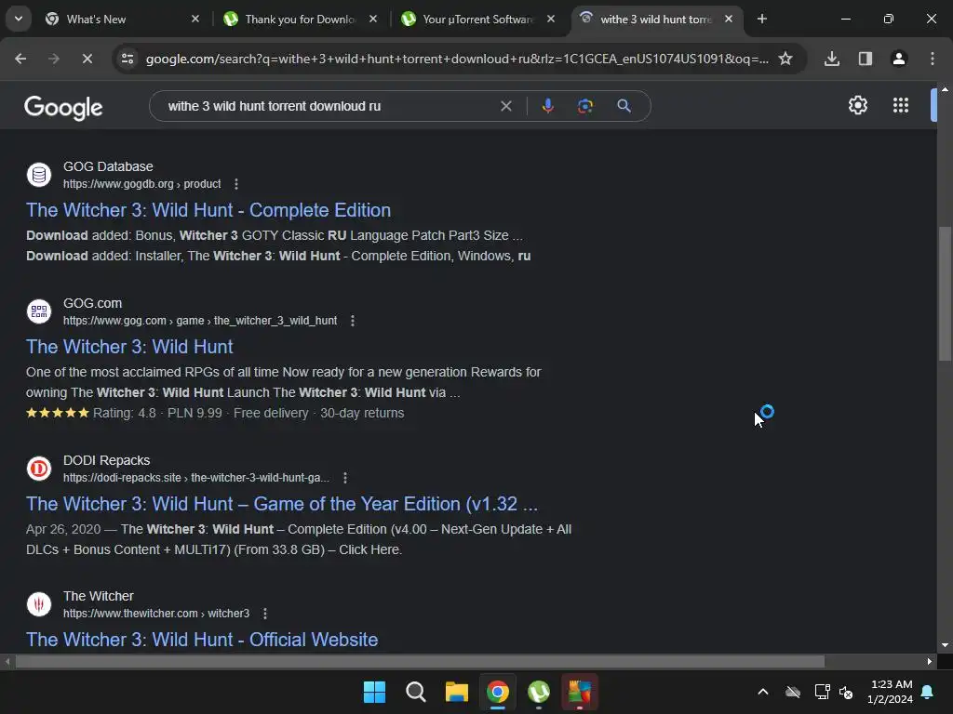Click The Witcher site favicon
953x714 pixels.
click(39, 604)
